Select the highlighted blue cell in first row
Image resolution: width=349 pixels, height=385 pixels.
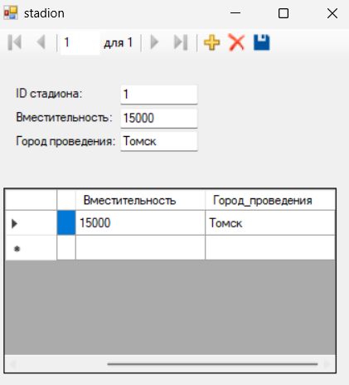coord(66,222)
